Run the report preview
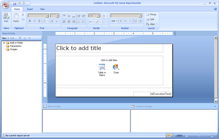The height and width of the screenshot is (139, 219). click(x=6, y=18)
